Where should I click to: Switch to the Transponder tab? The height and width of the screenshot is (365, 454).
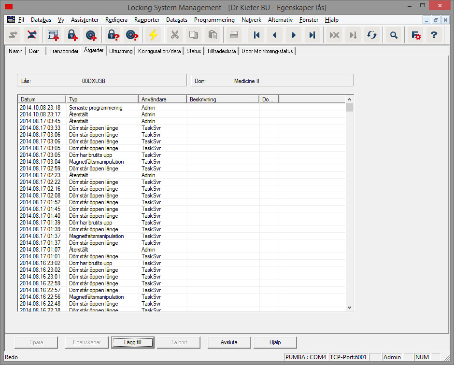point(64,51)
